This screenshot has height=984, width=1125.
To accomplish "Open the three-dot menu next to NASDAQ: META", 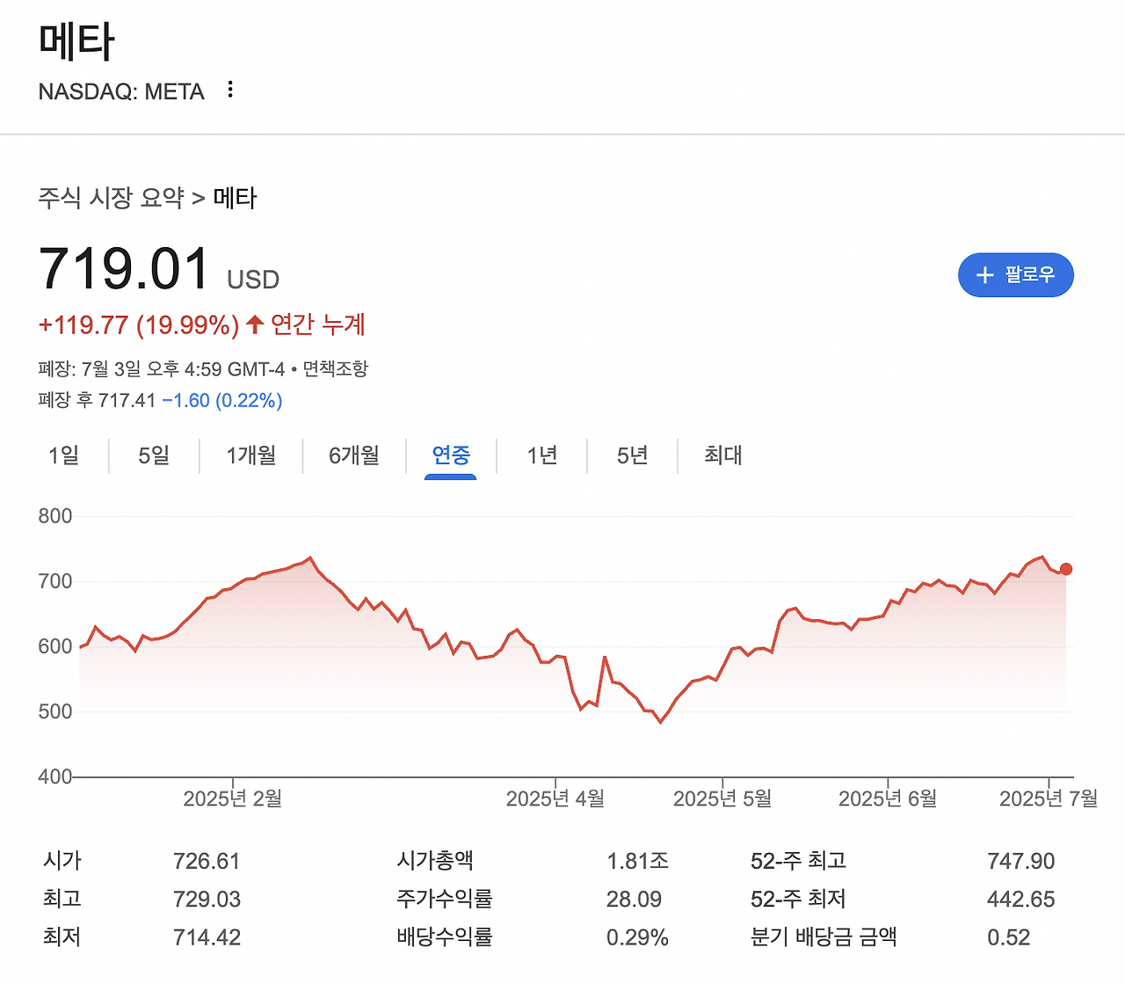I will [229, 90].
